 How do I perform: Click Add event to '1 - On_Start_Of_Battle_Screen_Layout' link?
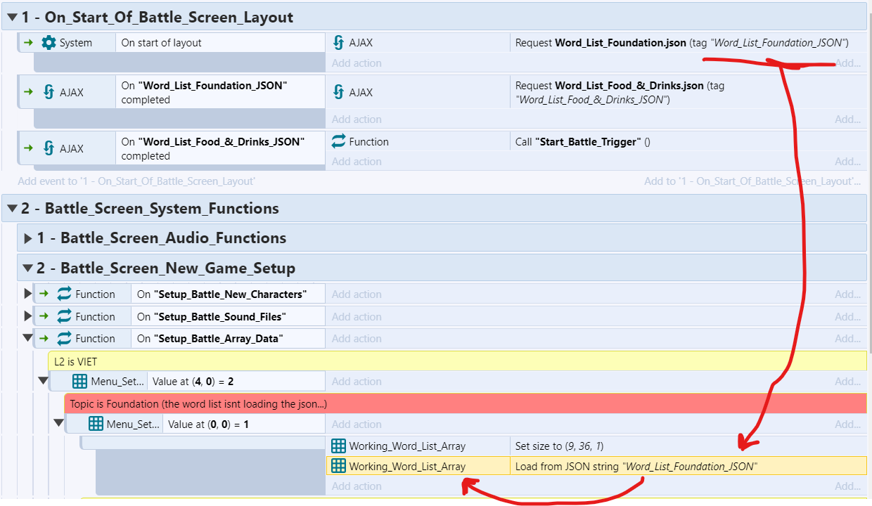coord(136,181)
